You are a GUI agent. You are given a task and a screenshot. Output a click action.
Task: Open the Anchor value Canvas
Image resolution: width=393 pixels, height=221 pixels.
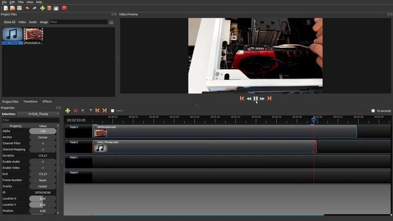[42, 138]
